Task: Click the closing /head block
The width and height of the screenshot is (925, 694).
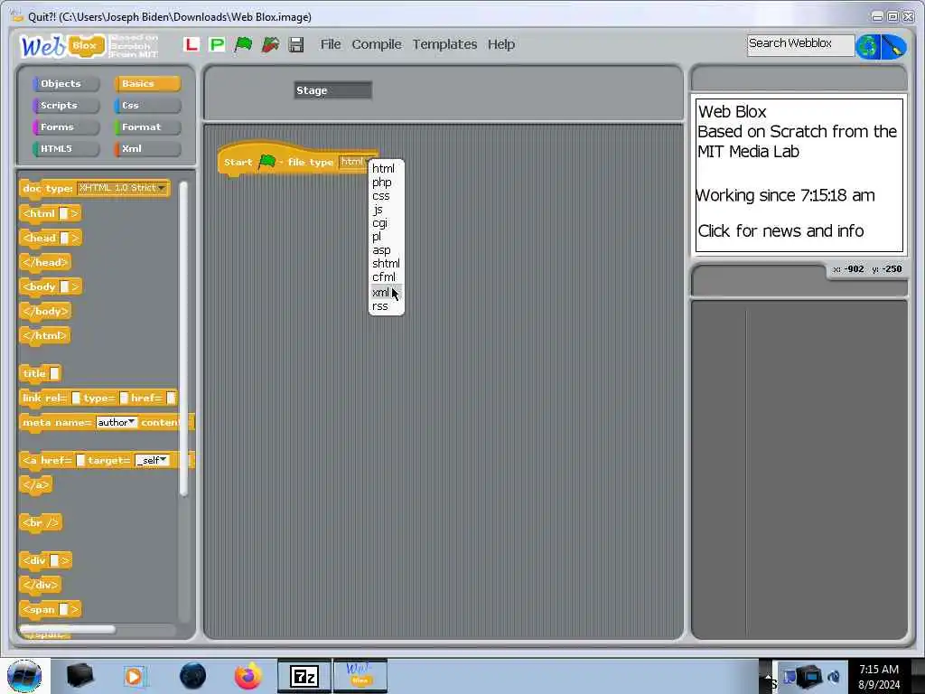Action: (x=45, y=262)
